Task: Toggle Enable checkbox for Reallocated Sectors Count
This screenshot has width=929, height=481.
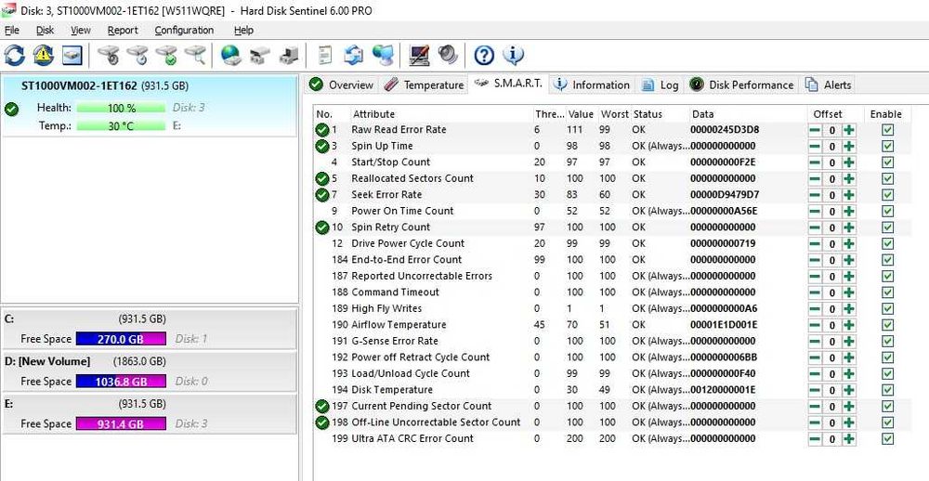Action: point(887,179)
